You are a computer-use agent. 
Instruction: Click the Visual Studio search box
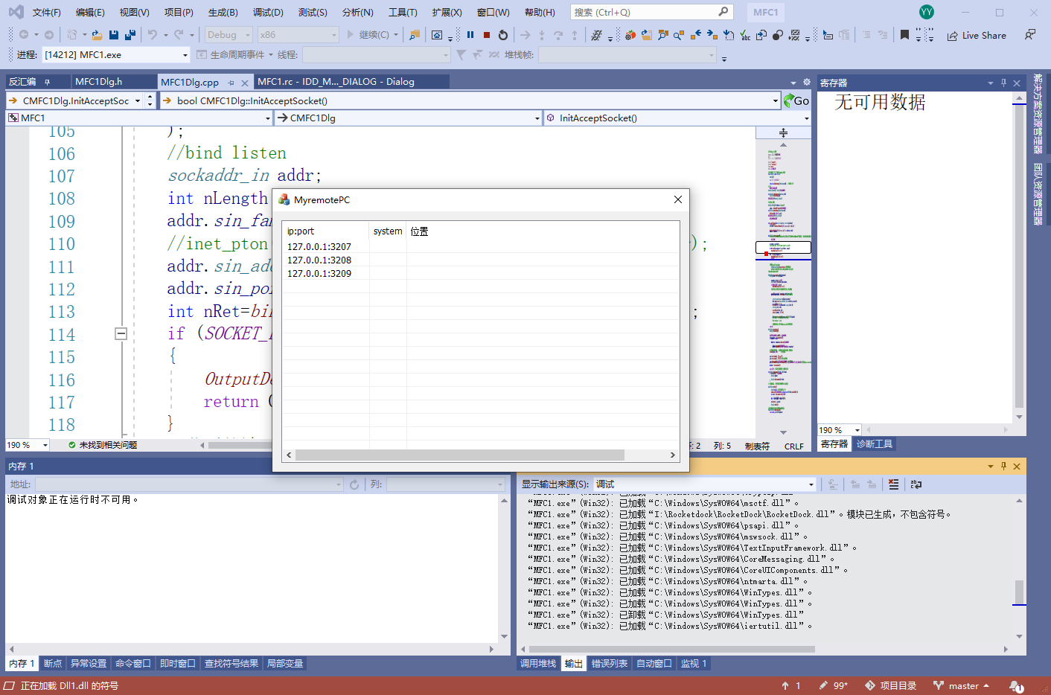tap(651, 13)
